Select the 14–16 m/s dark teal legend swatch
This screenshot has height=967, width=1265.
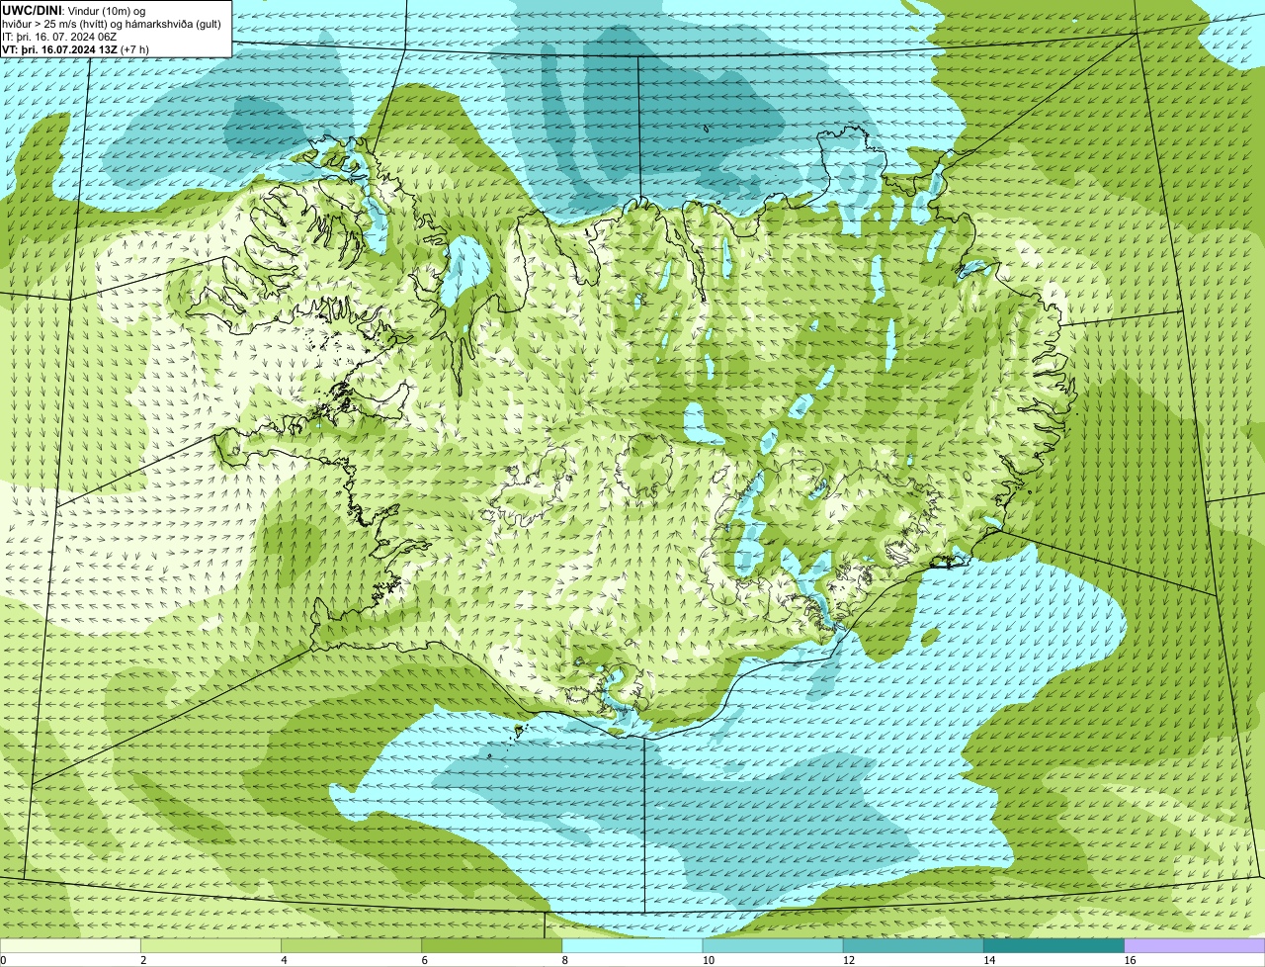click(1054, 946)
